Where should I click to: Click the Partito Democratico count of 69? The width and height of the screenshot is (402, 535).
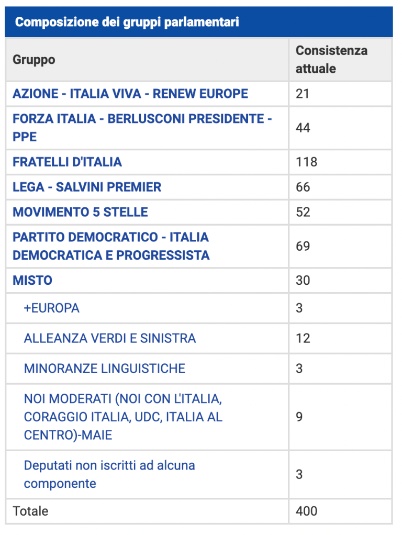[303, 246]
